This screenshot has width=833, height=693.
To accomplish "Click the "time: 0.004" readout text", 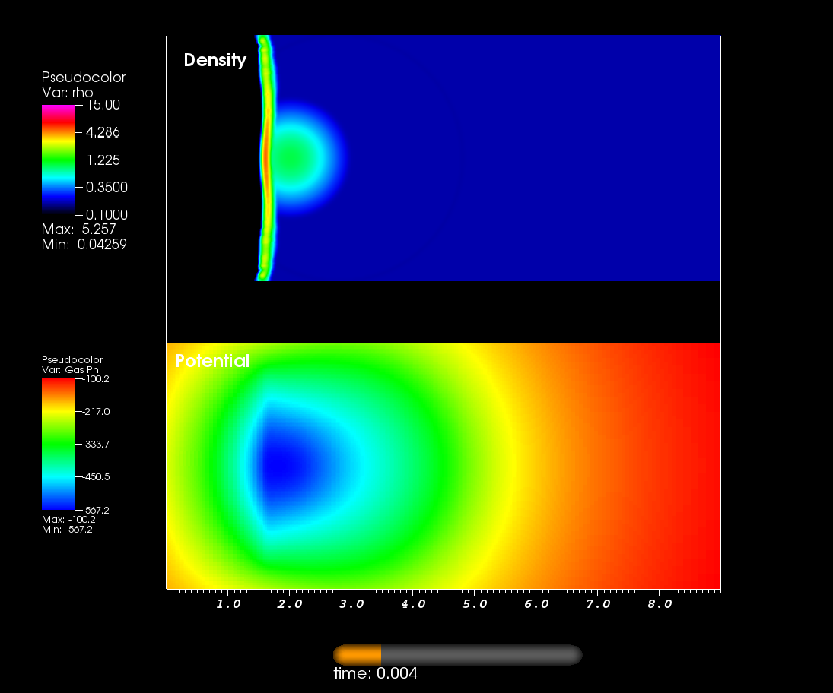I will pos(376,674).
